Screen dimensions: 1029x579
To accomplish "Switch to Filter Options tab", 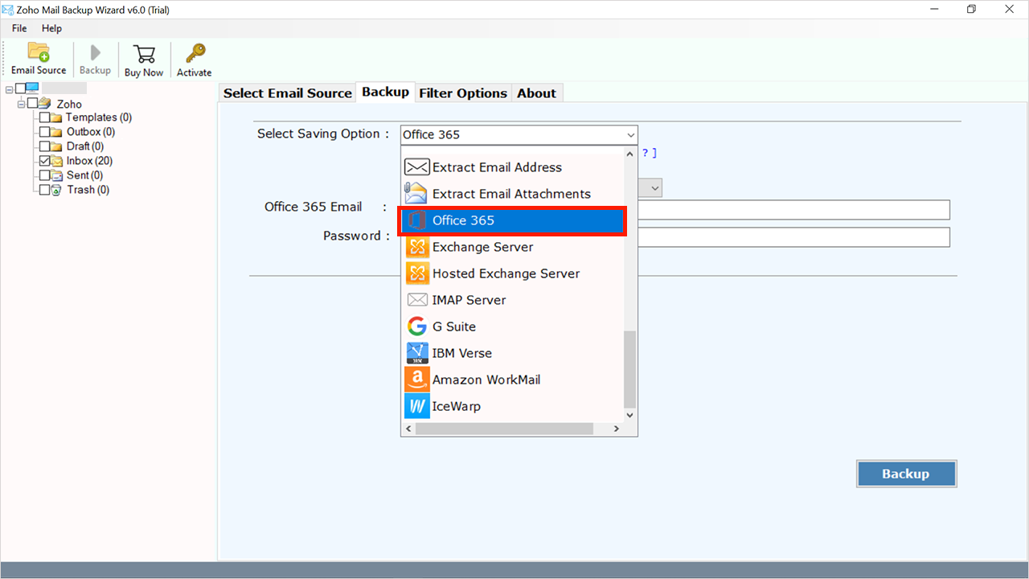I will pos(463,93).
